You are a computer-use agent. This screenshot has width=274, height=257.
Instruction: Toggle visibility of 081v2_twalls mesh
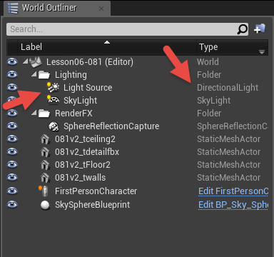(12, 177)
